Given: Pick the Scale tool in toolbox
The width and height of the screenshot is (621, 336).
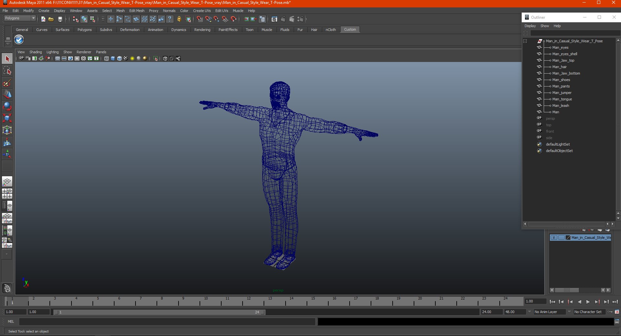Looking at the screenshot, I should click(7, 118).
